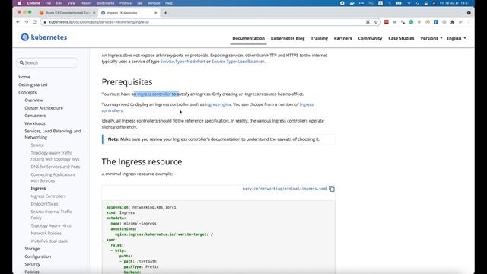Open IPv4/IPv6 dual-stack entry

click(x=49, y=241)
